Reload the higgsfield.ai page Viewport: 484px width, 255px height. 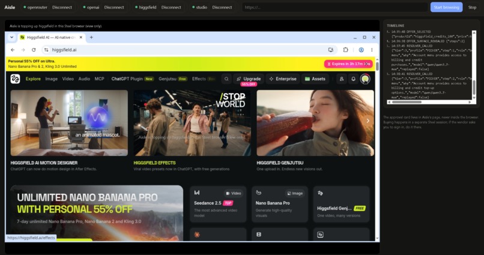tap(34, 50)
